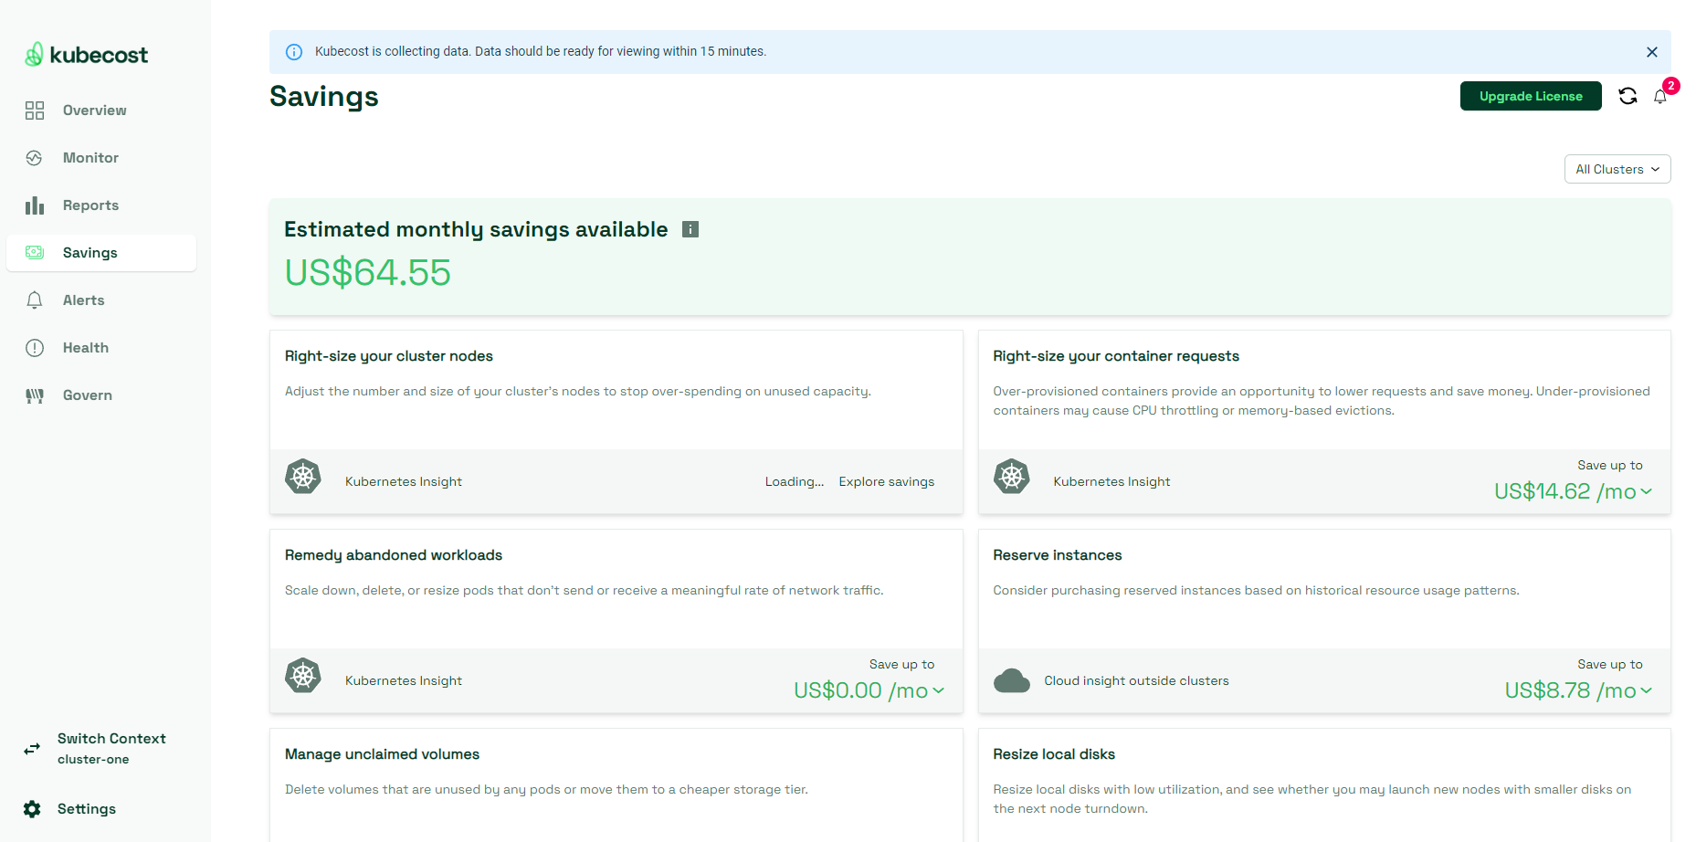Click Cloud insight outside clusters label
The height and width of the screenshot is (842, 1696).
click(x=1137, y=680)
